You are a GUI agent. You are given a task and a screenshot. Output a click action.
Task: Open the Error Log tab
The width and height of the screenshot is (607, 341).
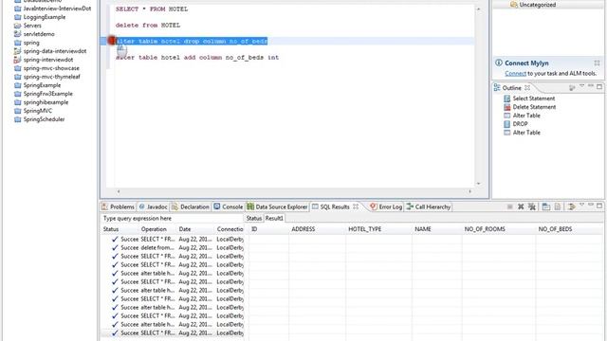386,206
